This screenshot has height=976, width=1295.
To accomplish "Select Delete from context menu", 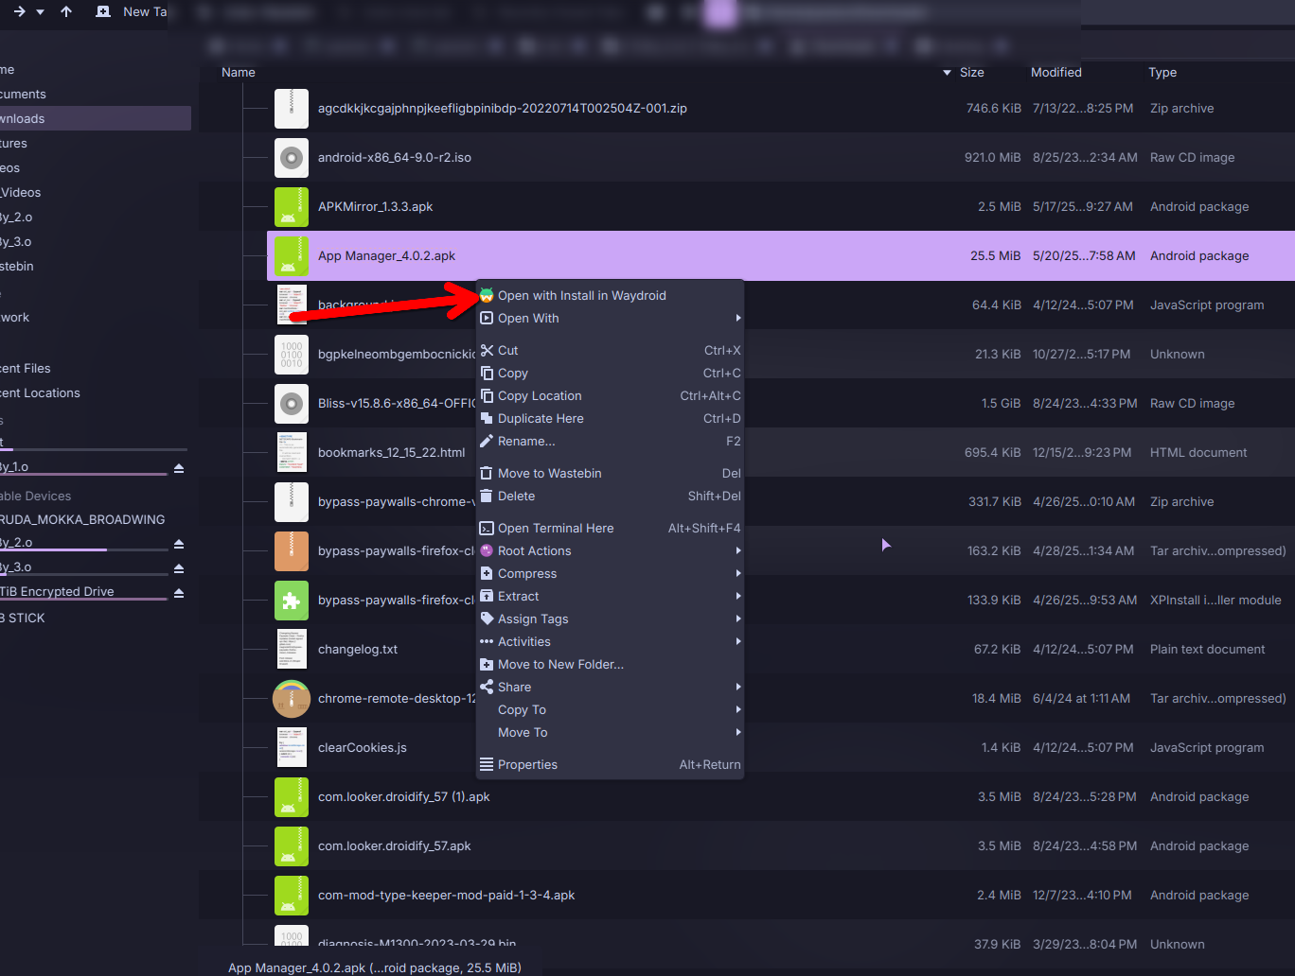I will [x=610, y=496].
